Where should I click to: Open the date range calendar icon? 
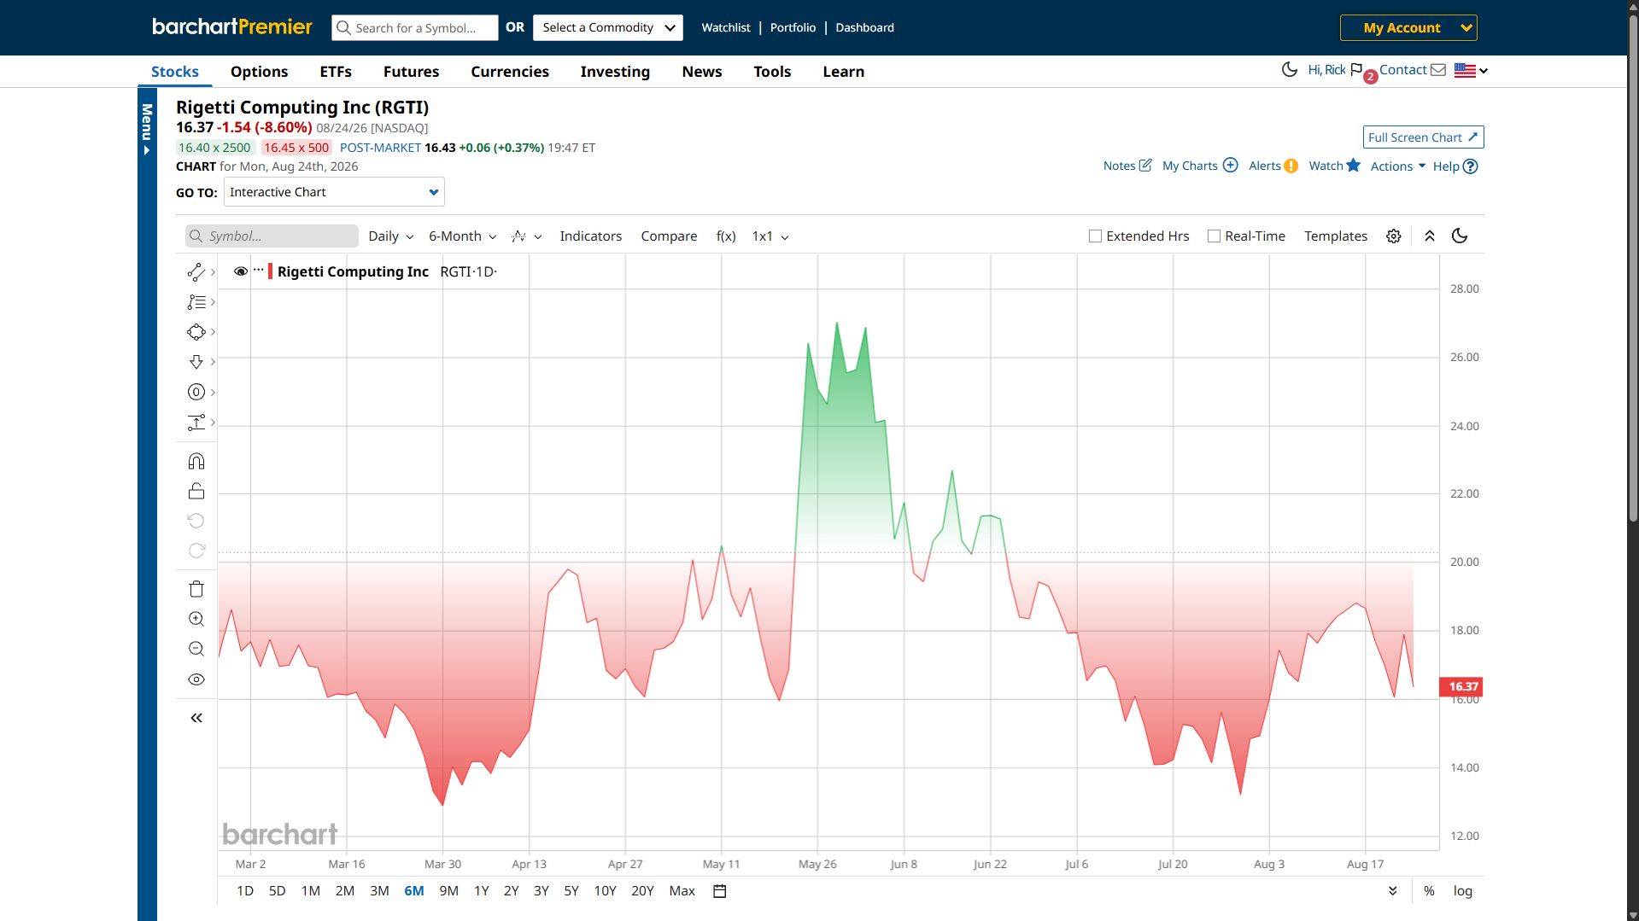(720, 891)
